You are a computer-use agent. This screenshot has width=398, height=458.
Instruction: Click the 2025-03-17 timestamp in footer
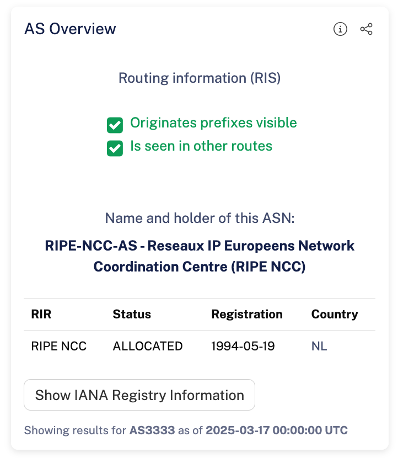[277, 430]
